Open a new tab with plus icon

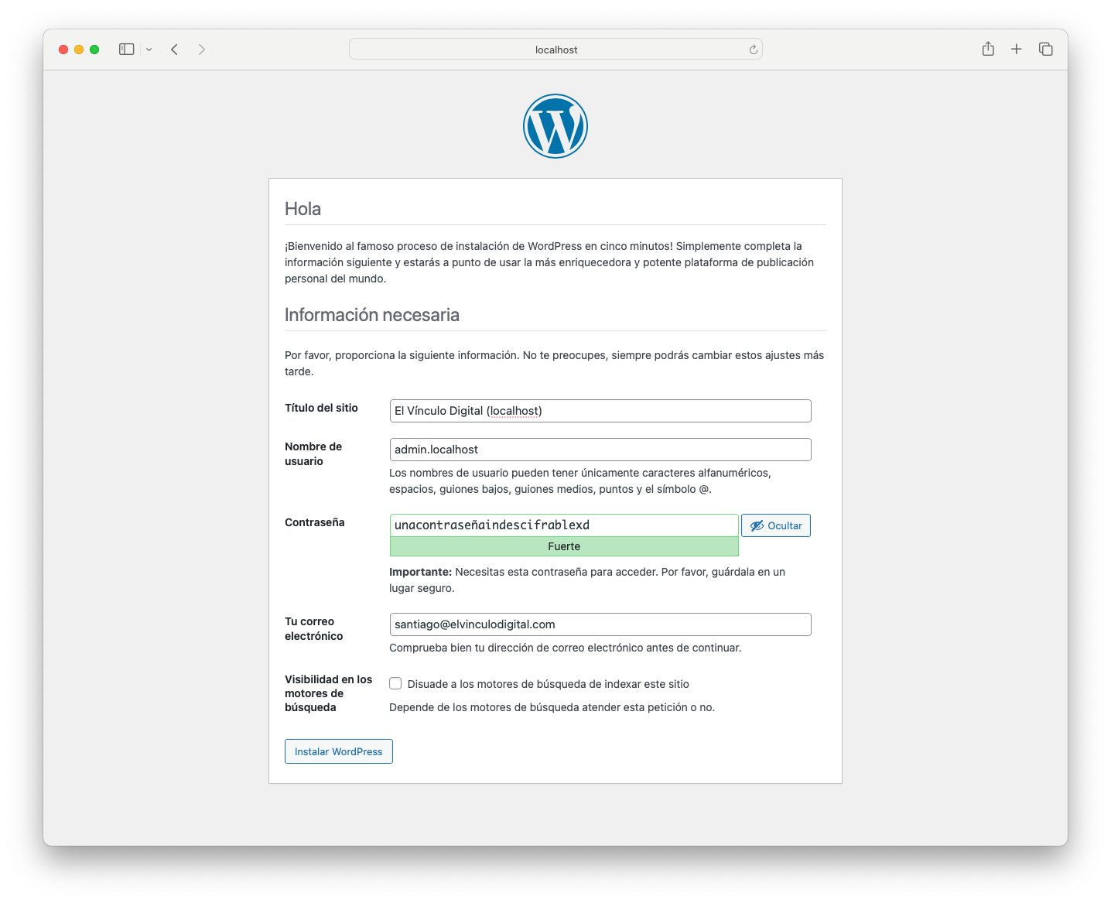click(1017, 50)
